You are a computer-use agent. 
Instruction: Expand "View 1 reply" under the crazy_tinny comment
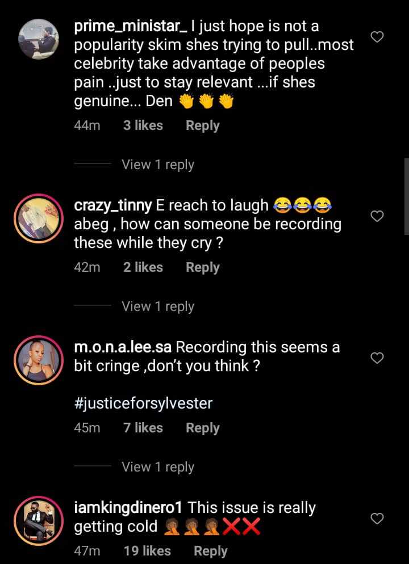[158, 306]
